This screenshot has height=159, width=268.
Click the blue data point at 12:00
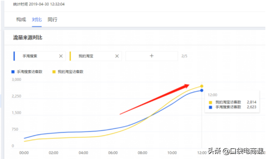[x=202, y=90]
